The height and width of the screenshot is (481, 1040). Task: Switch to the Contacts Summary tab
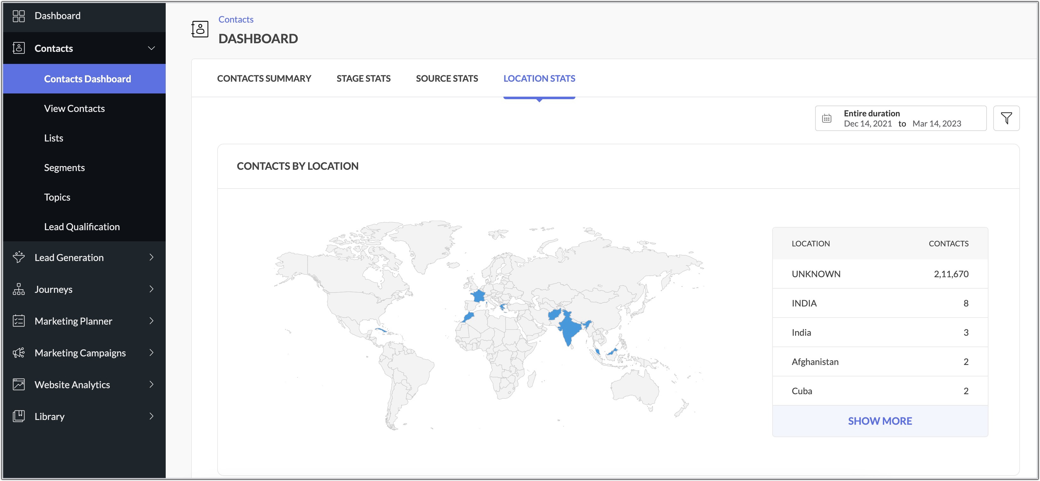point(264,78)
